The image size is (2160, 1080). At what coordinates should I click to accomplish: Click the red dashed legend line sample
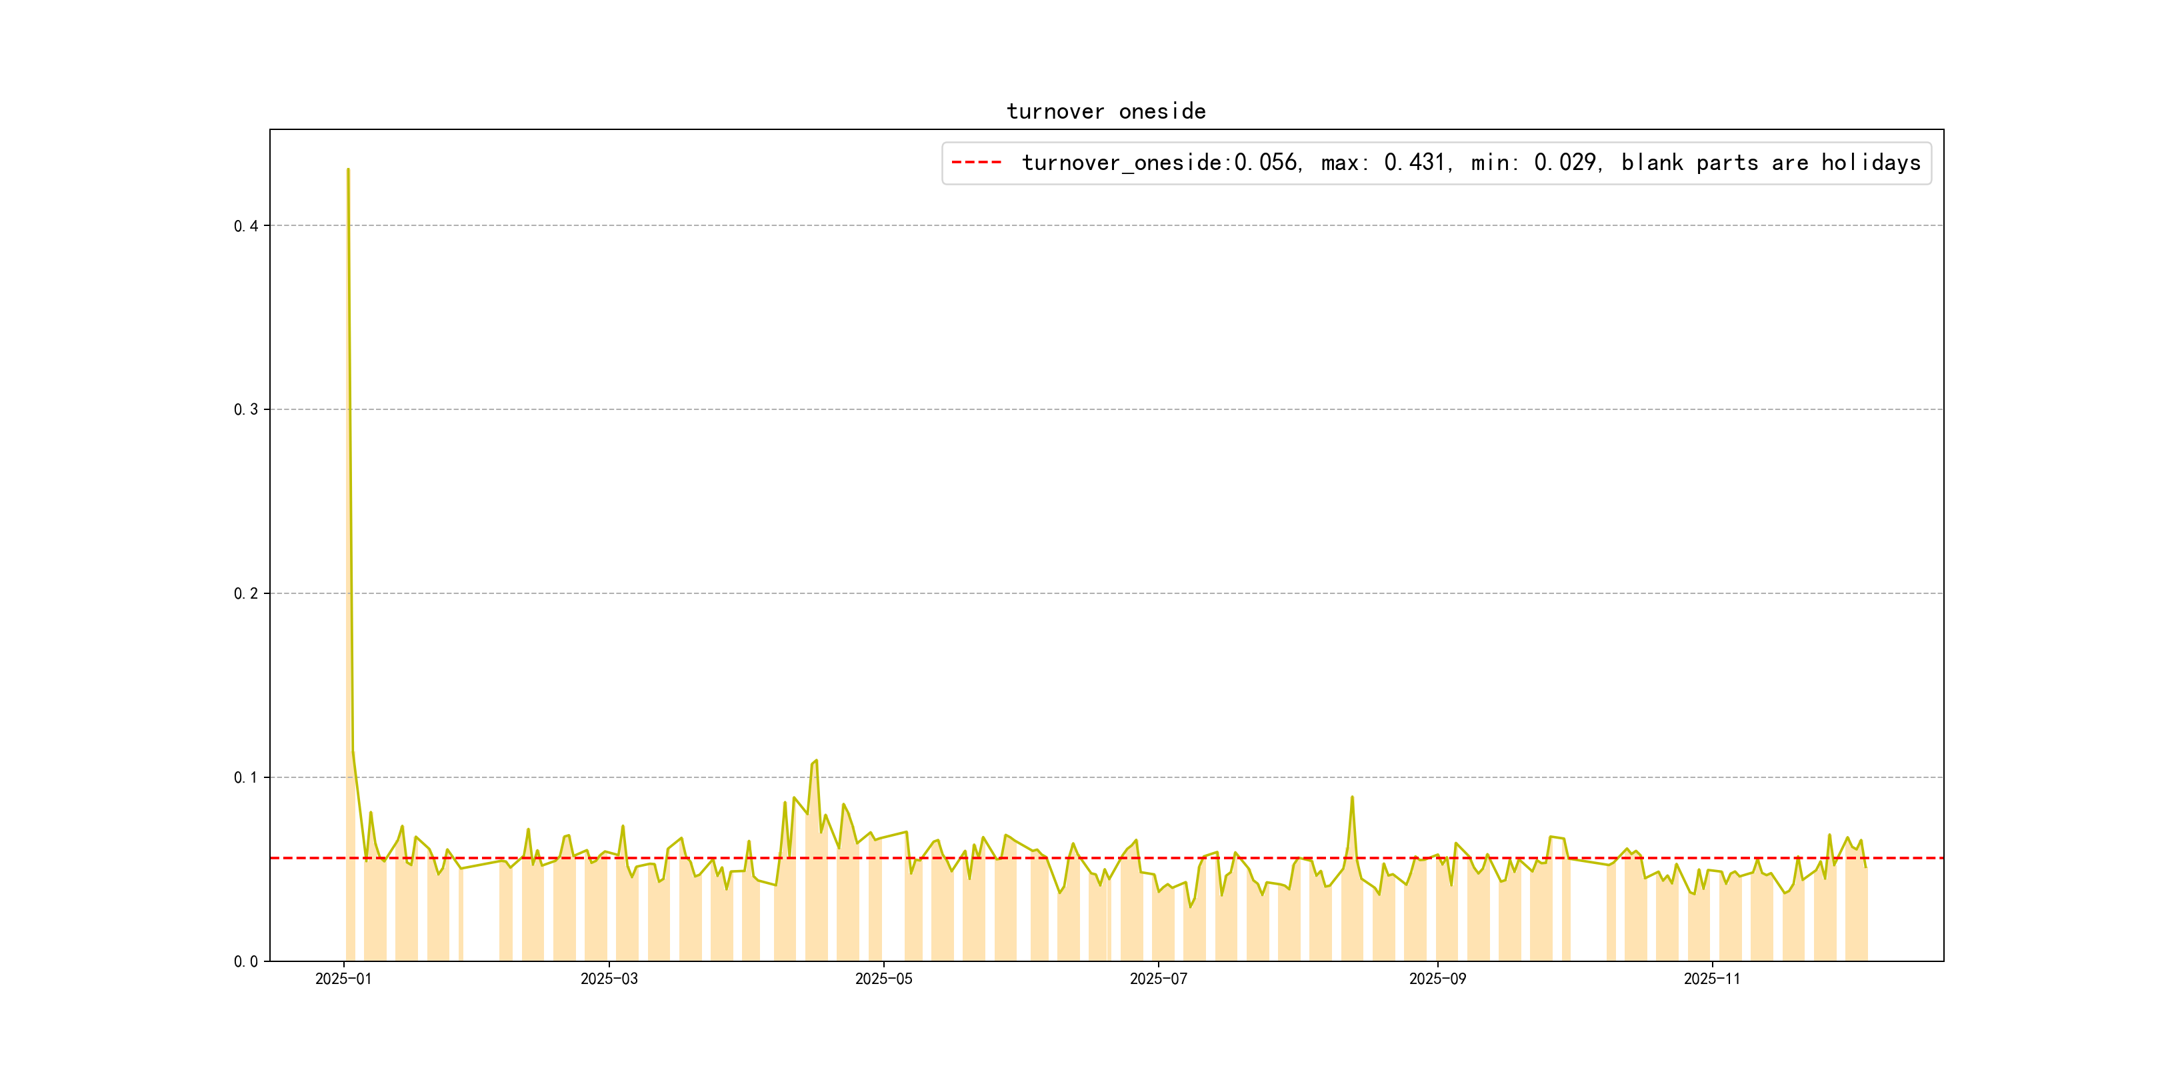point(976,163)
